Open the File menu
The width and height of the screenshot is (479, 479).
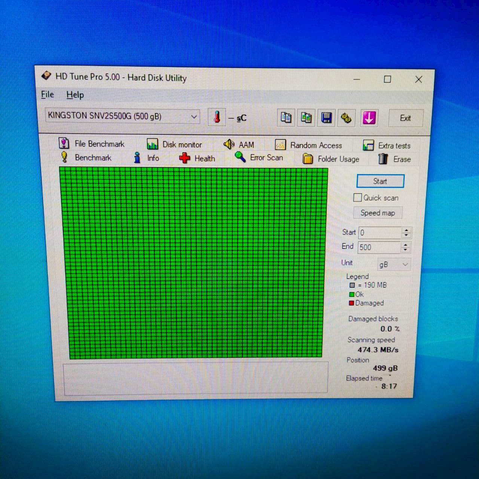pos(48,95)
